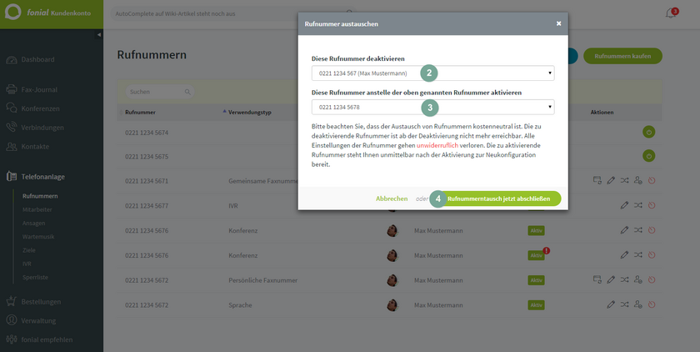
Task: Click red deactivate icon in Sprache row
Action: click(652, 304)
